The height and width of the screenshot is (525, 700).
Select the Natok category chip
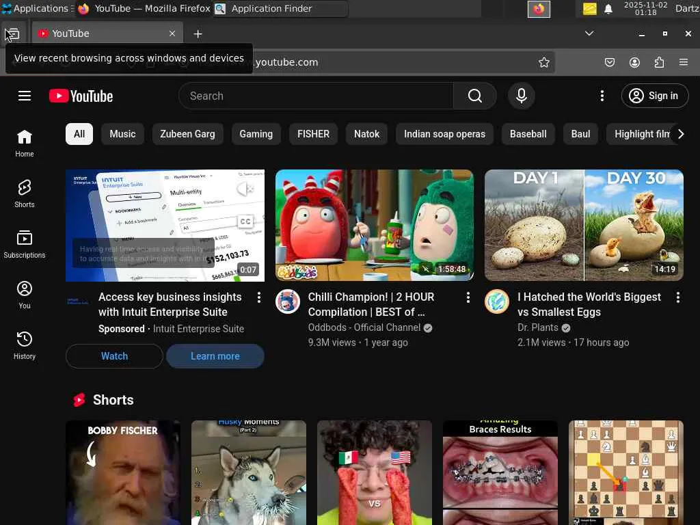[x=366, y=134]
